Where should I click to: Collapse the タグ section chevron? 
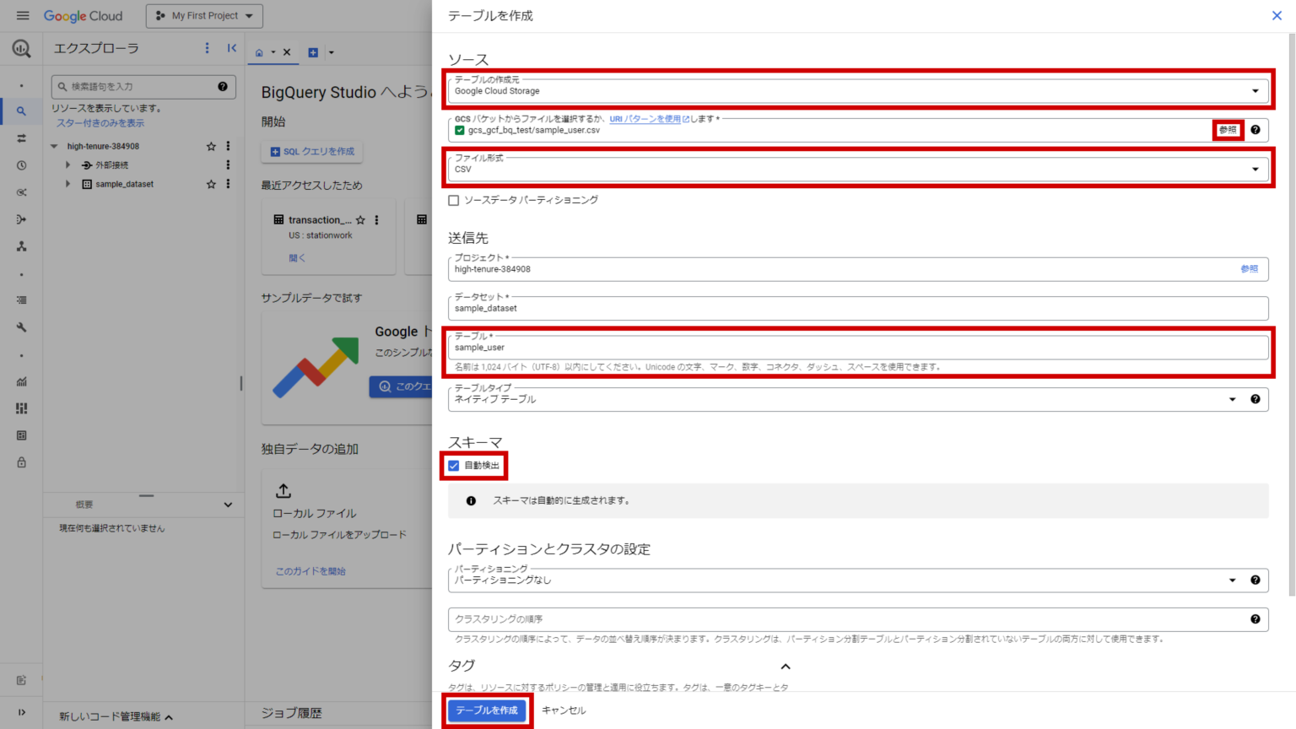(785, 667)
